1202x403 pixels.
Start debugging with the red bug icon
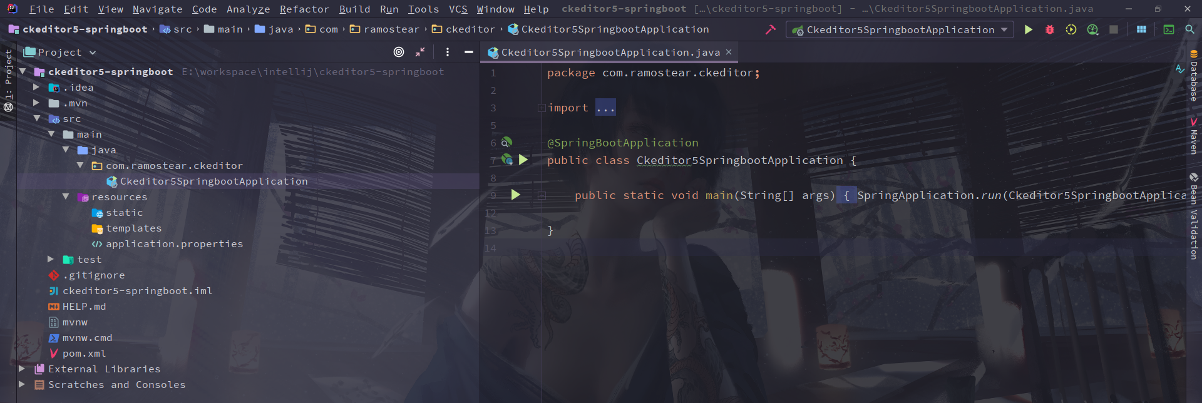1050,29
